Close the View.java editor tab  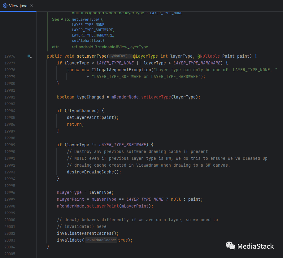coord(32,6)
